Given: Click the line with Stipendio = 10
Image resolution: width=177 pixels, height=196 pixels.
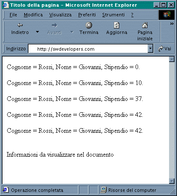Looking at the screenshot, I should click(75, 83).
